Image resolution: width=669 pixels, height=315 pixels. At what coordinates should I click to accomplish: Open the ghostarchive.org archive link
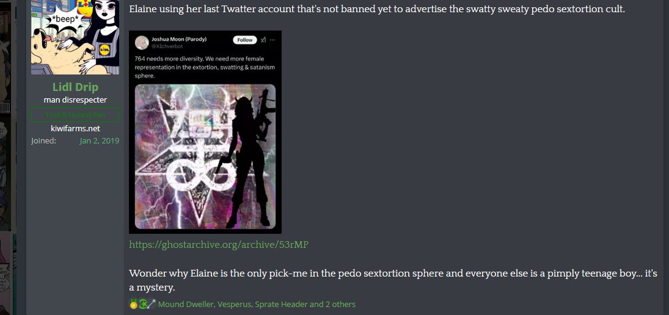tap(219, 245)
